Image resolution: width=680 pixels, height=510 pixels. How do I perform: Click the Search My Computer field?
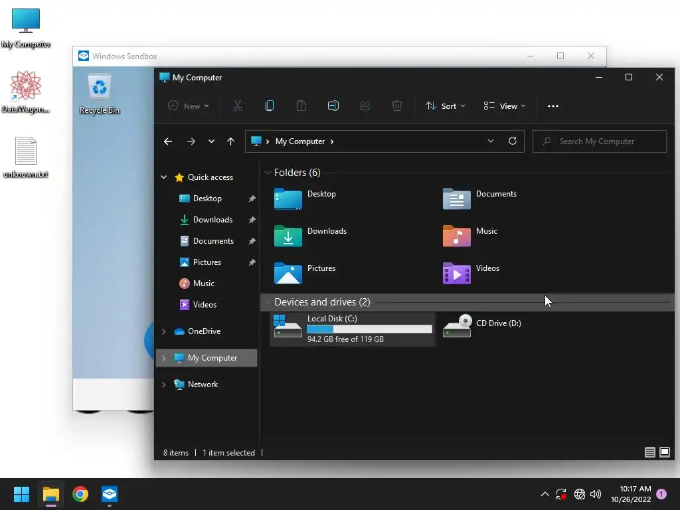pos(600,141)
